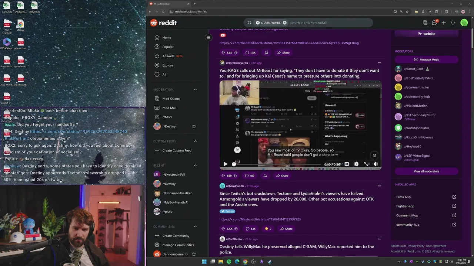474x266 pixels.
Task: Click the website button in sidebar
Action: (426, 34)
